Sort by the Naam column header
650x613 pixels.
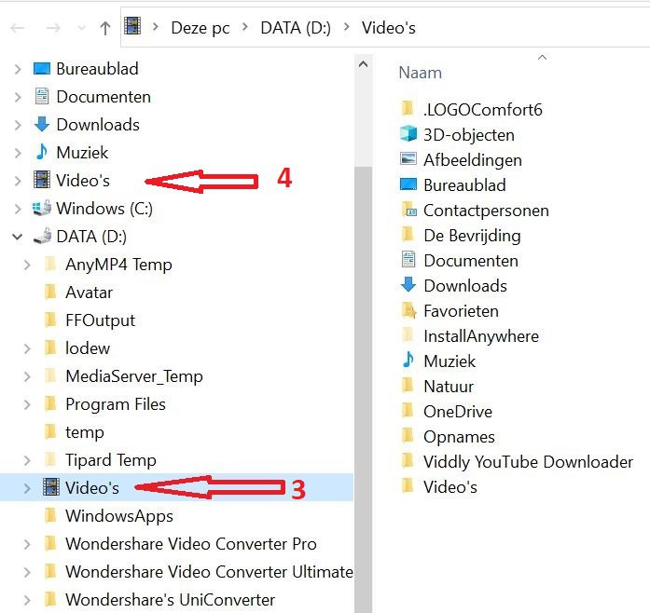click(x=421, y=73)
